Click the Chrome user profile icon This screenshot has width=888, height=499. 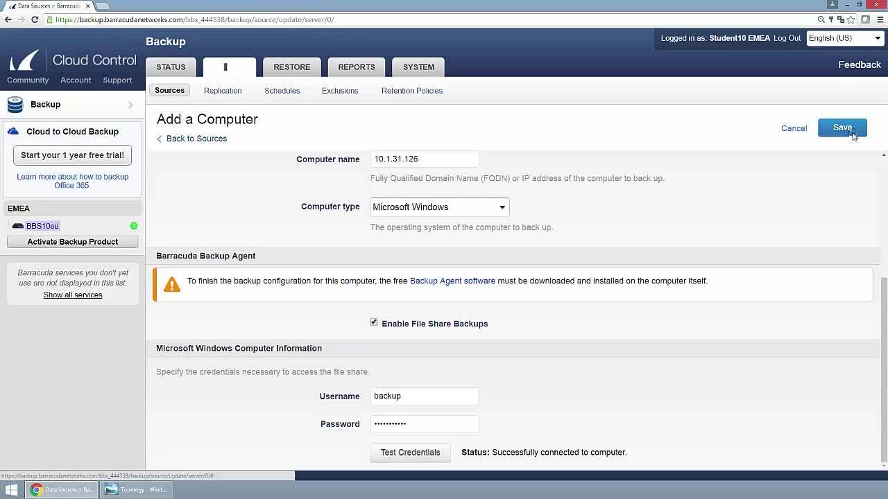tap(832, 4)
